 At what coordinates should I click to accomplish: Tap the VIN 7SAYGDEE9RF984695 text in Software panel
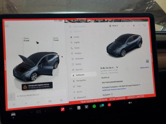click(x=112, y=82)
